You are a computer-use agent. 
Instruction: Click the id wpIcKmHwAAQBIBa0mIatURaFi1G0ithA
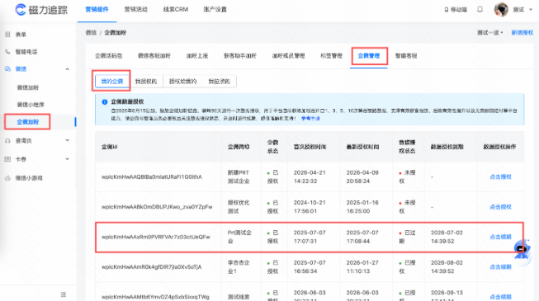(x=152, y=177)
